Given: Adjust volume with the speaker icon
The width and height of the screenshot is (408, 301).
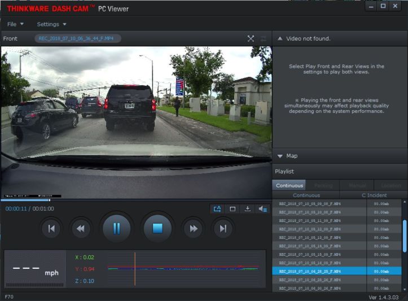Looking at the screenshot, I should [262, 209].
